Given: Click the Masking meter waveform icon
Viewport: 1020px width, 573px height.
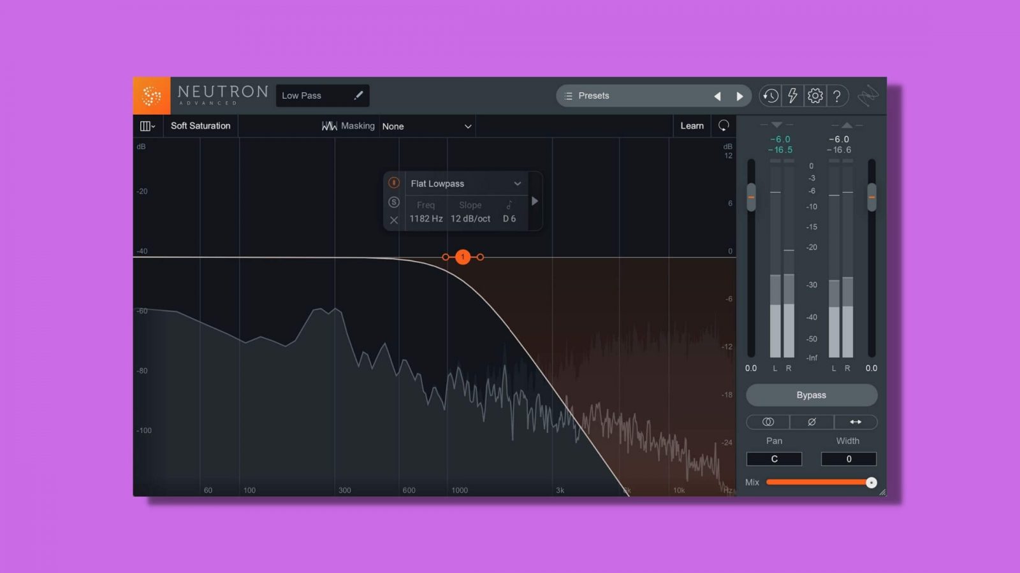Looking at the screenshot, I should [330, 125].
